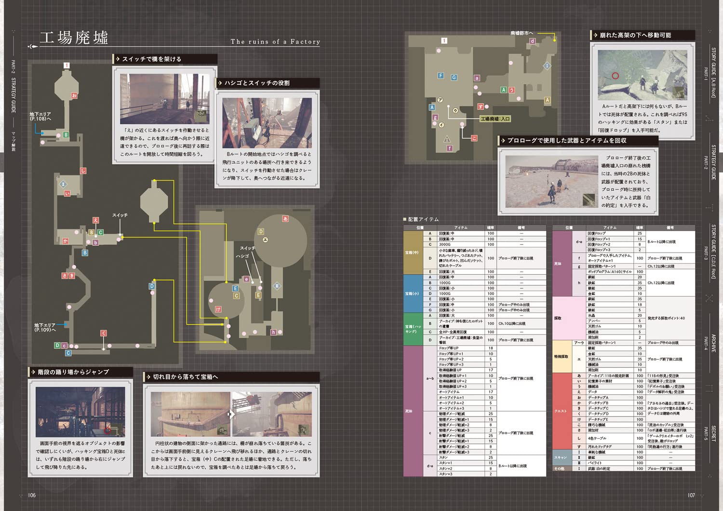Toggle the す marker on the overview map
This screenshot has height=511, width=723.
coord(481,107)
